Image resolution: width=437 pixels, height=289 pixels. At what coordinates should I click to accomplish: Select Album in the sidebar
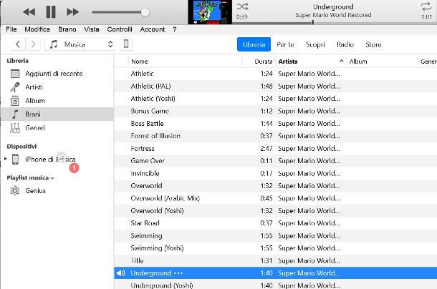click(x=57, y=101)
